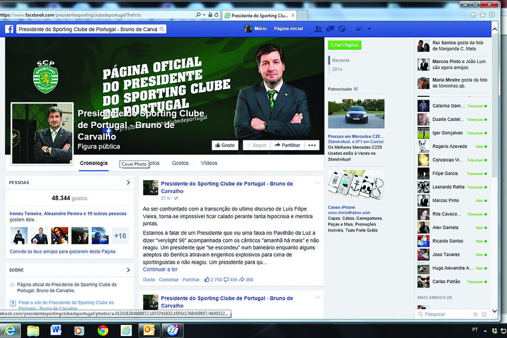This screenshot has width=507, height=338.
Task: Open friend requests from the top bar
Action: (x=318, y=29)
